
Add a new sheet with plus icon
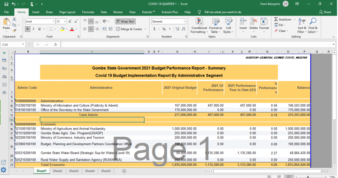pyautogui.click(x=124, y=171)
